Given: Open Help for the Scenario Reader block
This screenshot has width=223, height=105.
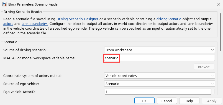Looking at the screenshot, I should click(x=189, y=101).
